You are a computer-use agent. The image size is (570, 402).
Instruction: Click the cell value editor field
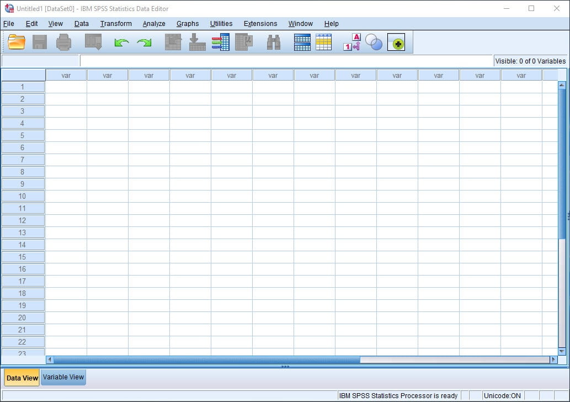pyautogui.click(x=286, y=61)
